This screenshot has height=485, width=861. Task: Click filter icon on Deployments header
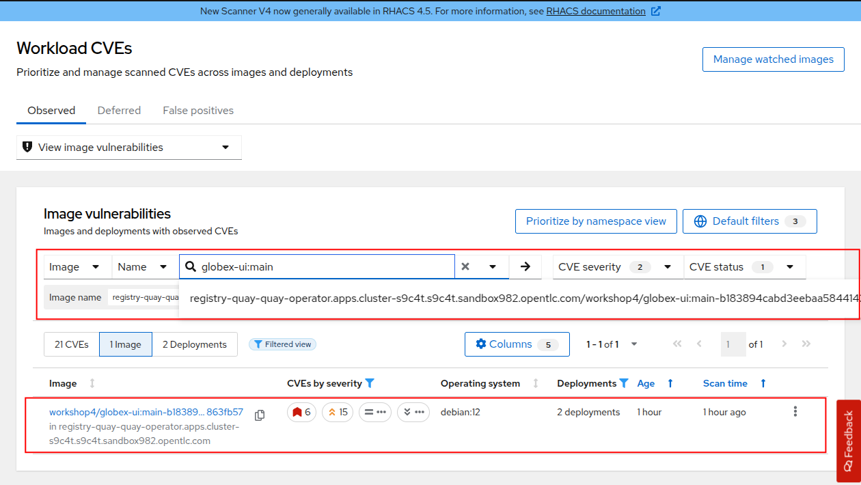623,383
